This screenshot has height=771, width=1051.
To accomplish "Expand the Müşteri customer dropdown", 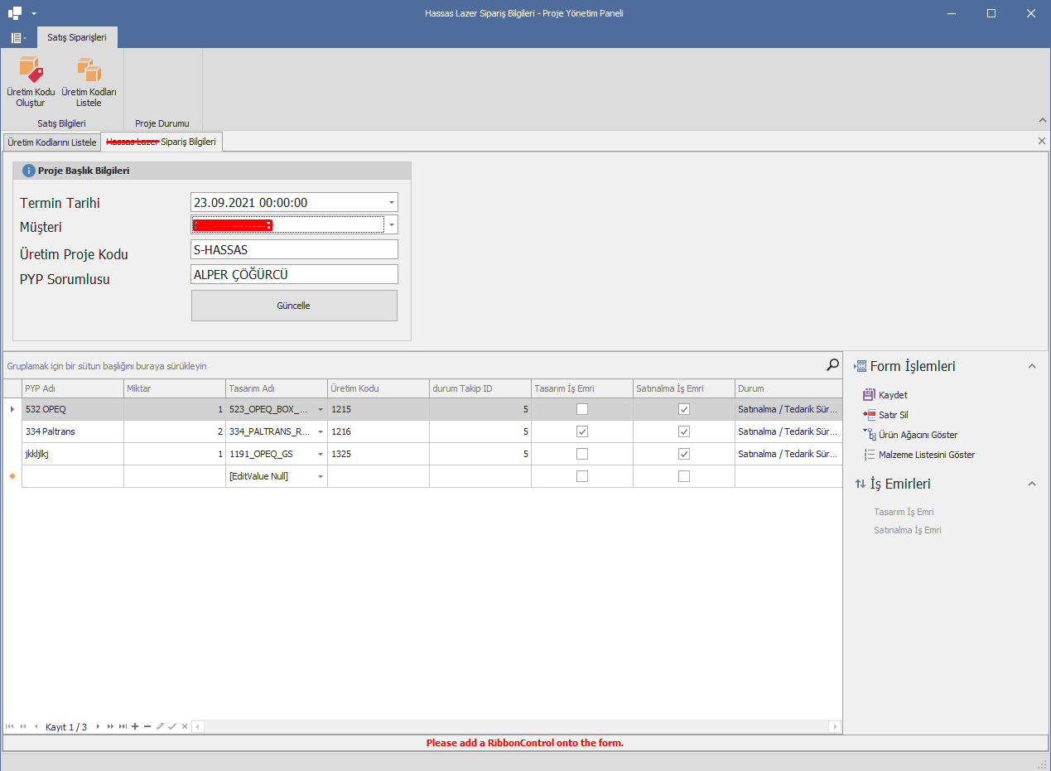I will (x=390, y=224).
